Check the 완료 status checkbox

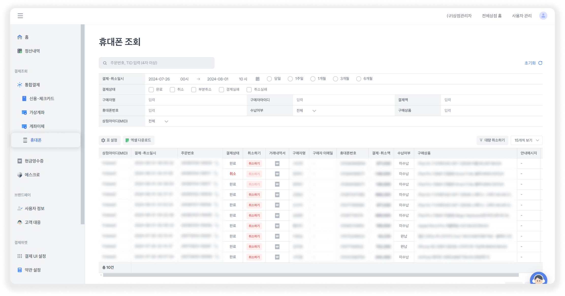[151, 90]
